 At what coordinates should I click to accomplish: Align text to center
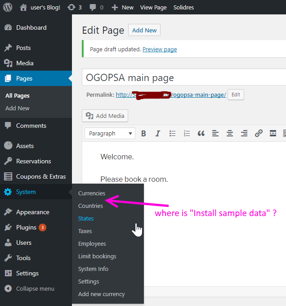pos(230,134)
